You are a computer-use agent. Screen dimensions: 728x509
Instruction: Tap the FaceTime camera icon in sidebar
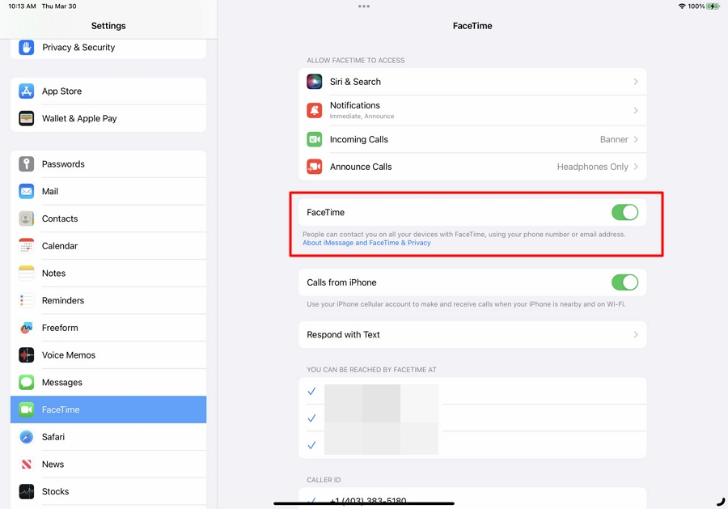pos(27,409)
